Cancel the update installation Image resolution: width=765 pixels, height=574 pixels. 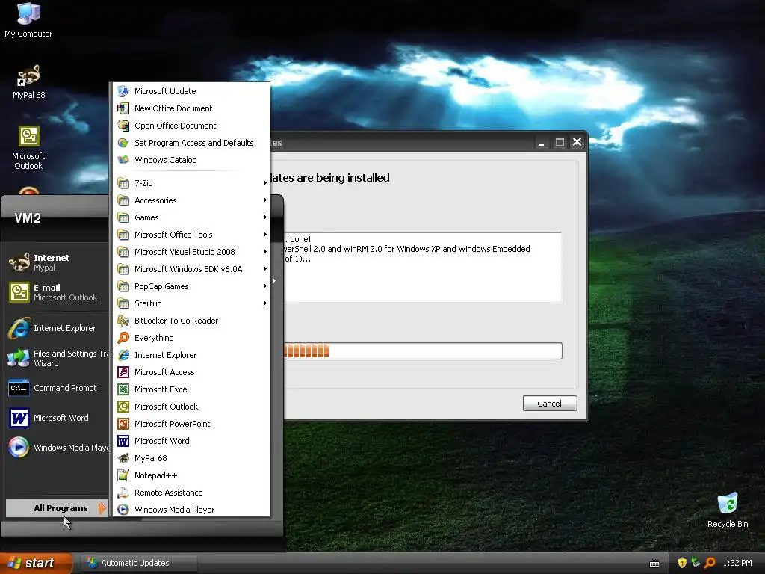pos(549,403)
